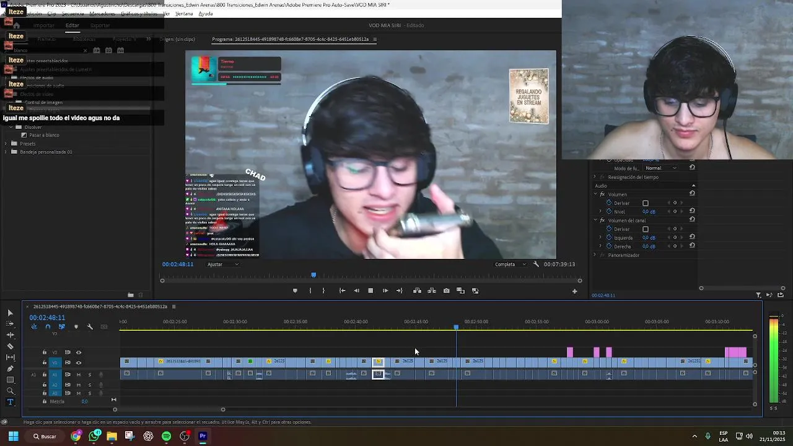This screenshot has width=793, height=446.
Task: Open button editor plus icon
Action: point(574,291)
